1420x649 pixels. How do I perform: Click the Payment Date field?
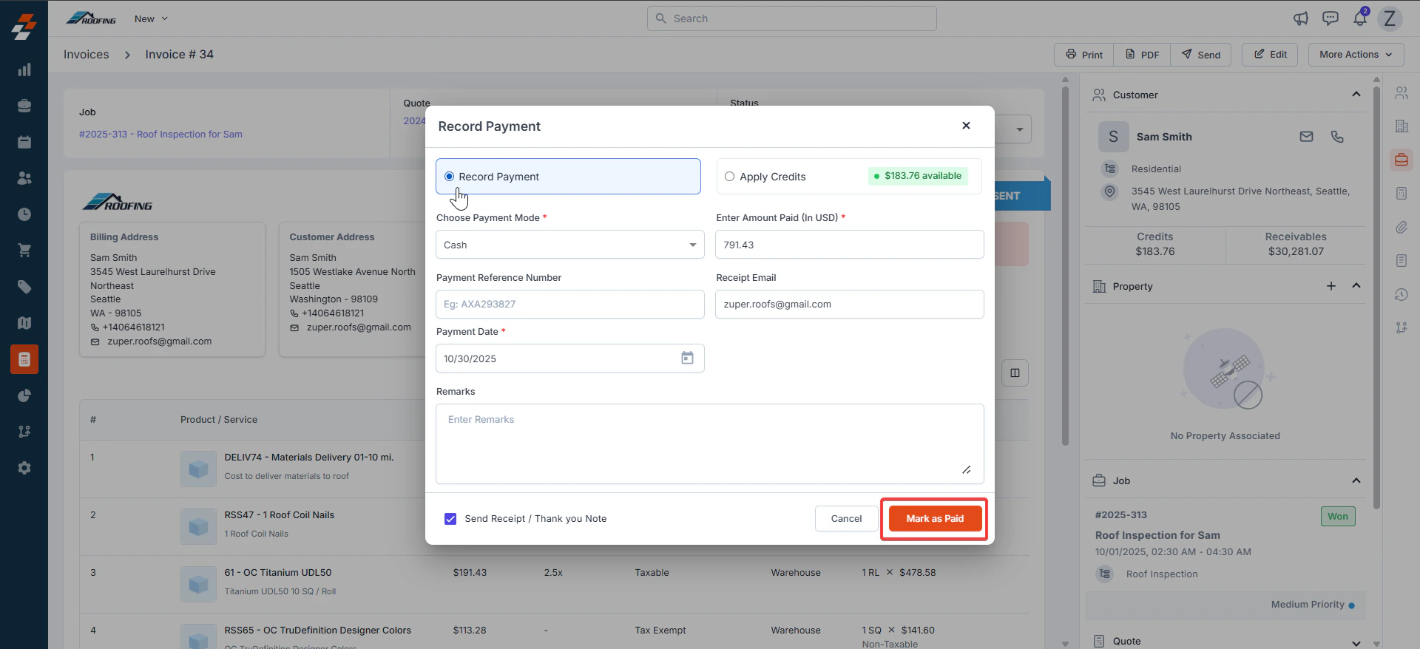tap(569, 358)
